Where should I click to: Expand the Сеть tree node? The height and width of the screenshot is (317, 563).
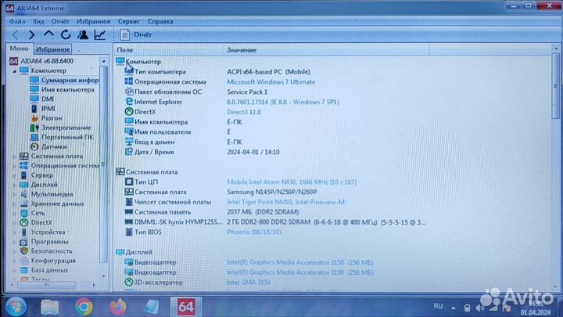coord(14,213)
